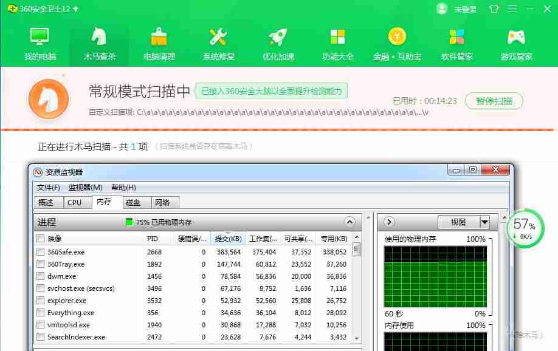
Task: Sort by the 硬错误 column header
Action: click(x=191, y=238)
